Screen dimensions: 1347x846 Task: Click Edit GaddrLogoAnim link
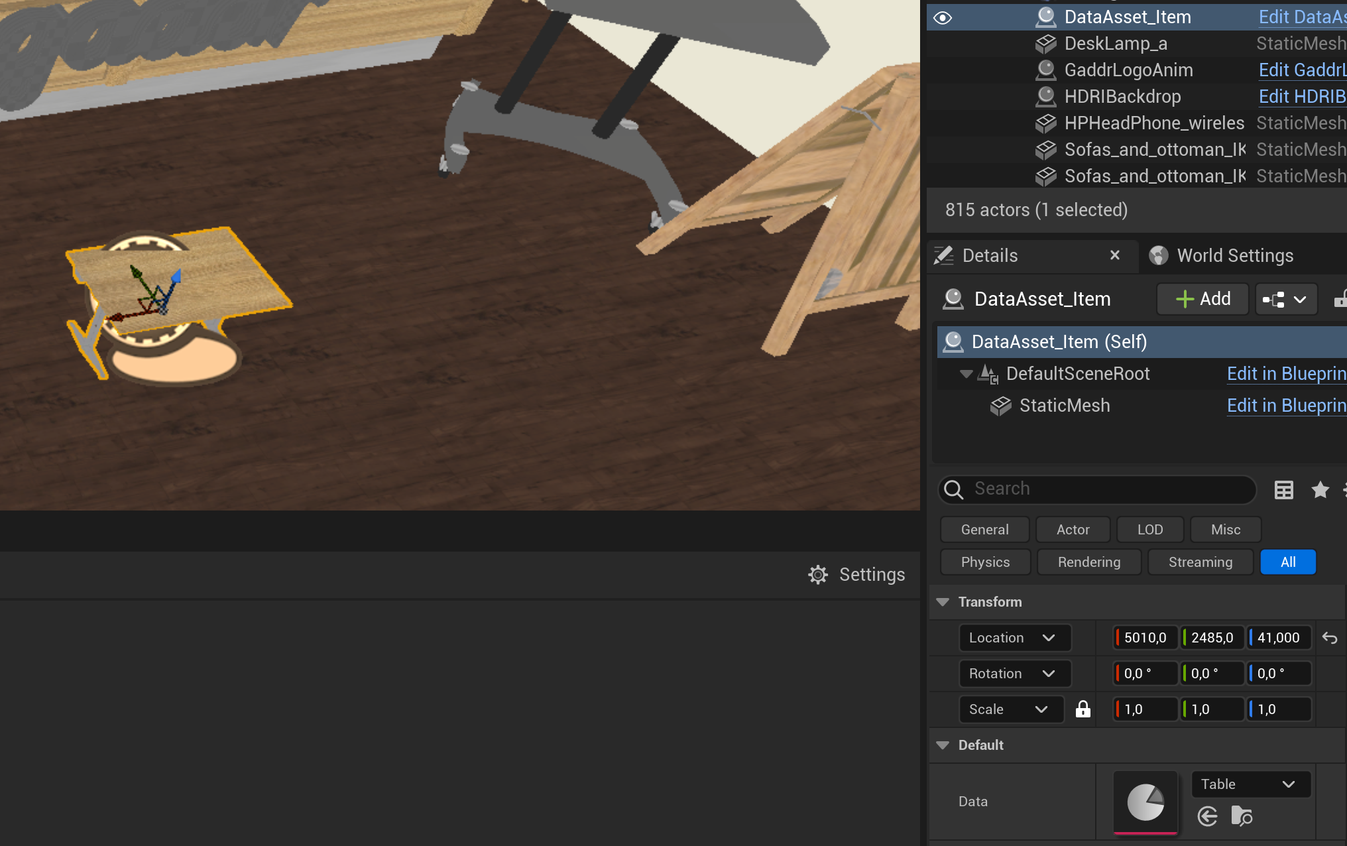coord(1301,70)
